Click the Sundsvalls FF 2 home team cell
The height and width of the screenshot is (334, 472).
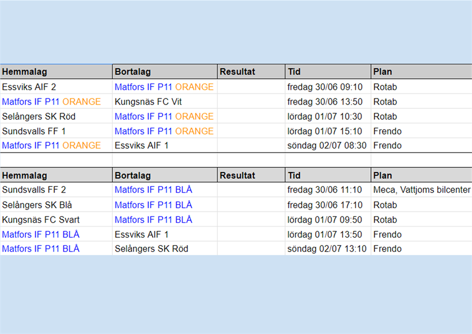click(x=34, y=190)
